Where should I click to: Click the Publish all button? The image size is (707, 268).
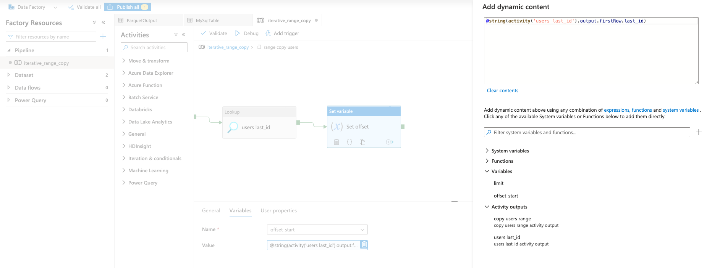click(x=128, y=7)
